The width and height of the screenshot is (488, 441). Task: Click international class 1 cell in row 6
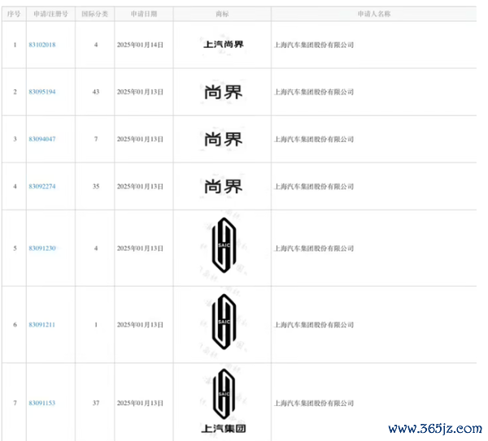tap(96, 325)
